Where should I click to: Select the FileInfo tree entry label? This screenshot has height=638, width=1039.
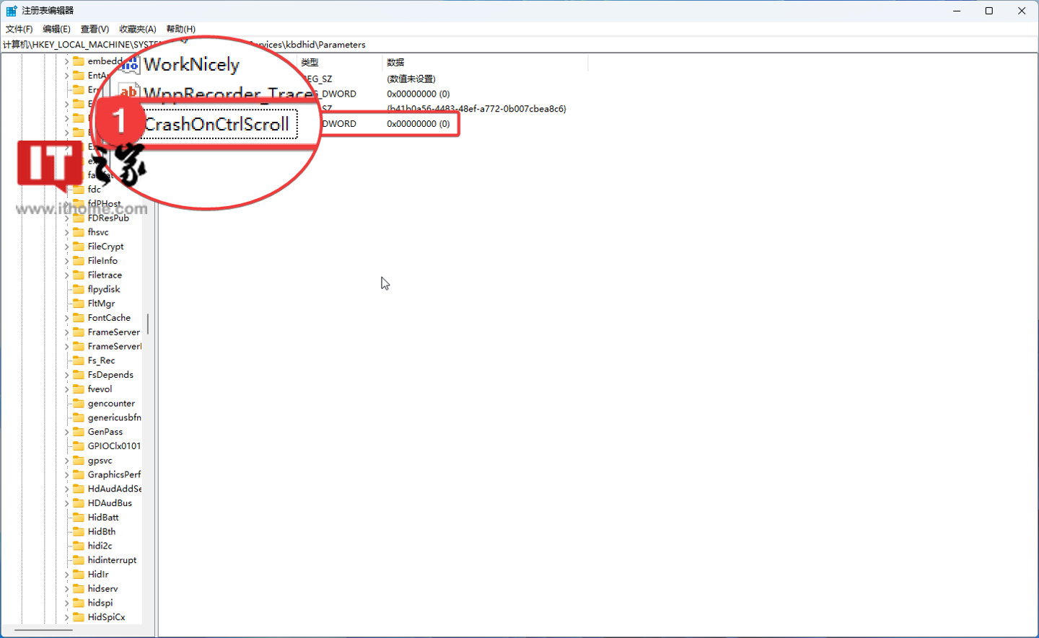click(x=102, y=261)
